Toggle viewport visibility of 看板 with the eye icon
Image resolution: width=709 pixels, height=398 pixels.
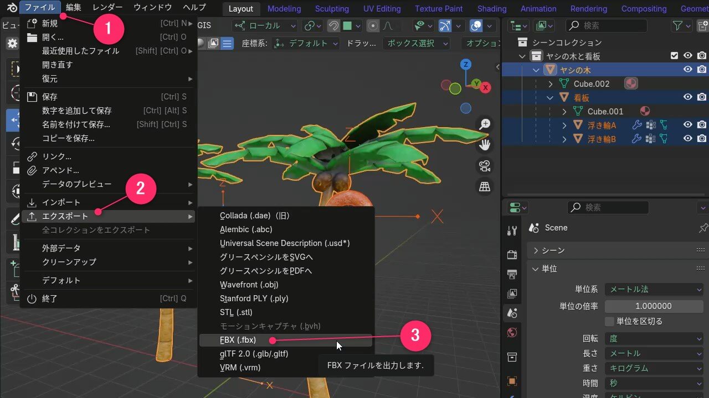coord(688,97)
